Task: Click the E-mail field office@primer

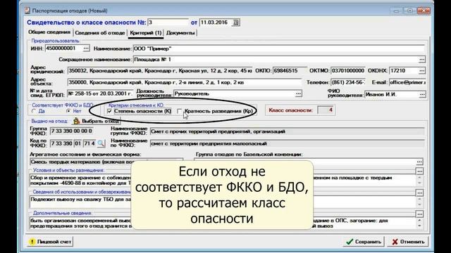Action: [407, 82]
